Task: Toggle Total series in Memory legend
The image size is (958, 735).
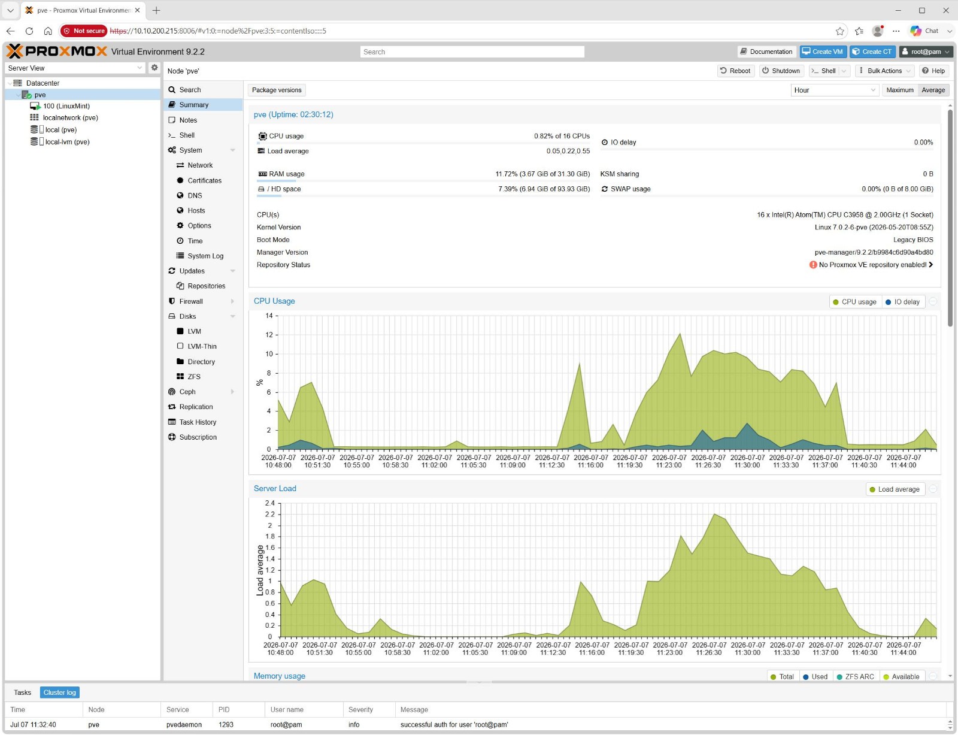Action: [x=782, y=677]
